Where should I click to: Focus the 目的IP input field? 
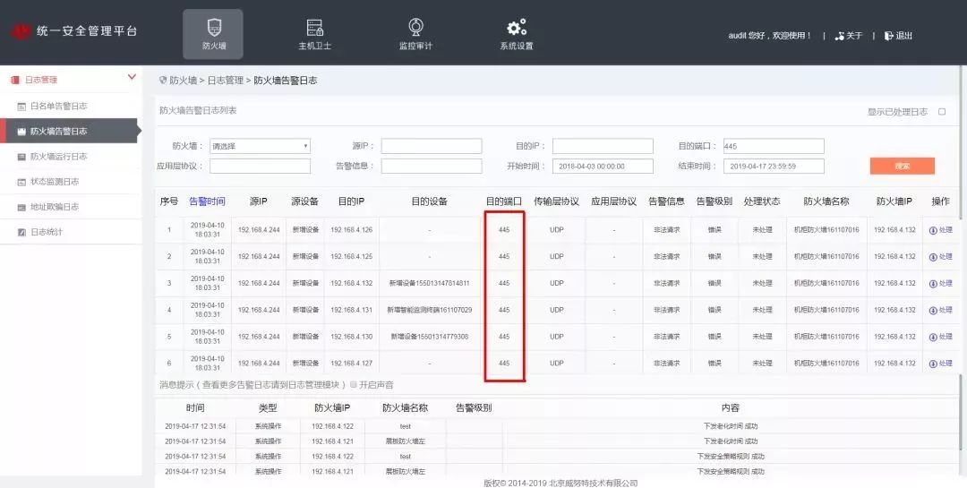[603, 146]
